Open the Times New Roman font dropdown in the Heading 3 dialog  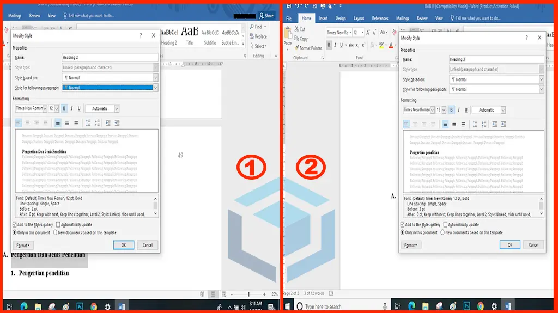point(432,110)
